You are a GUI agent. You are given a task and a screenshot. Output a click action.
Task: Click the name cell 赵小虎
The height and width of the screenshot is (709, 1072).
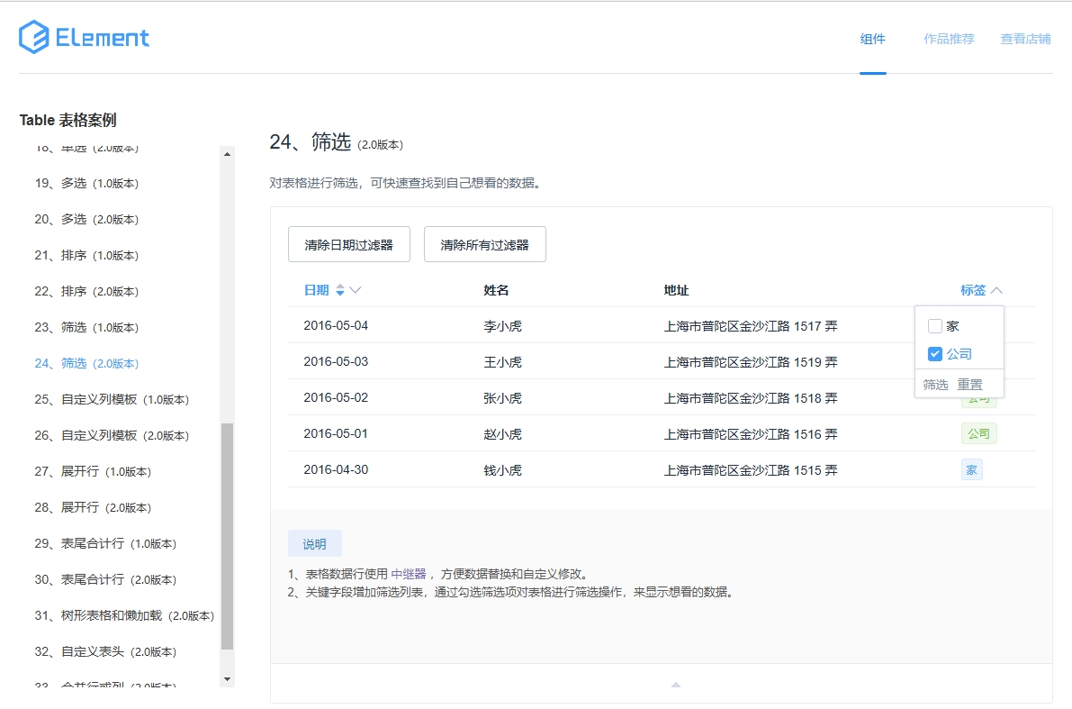pyautogui.click(x=502, y=434)
